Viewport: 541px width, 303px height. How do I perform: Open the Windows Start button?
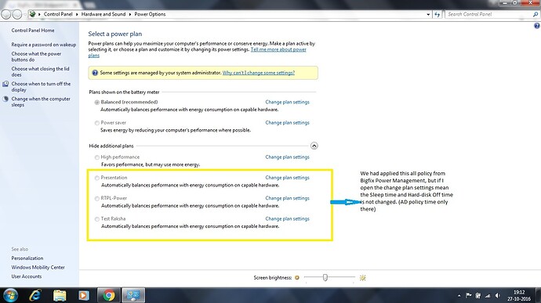pyautogui.click(x=10, y=295)
